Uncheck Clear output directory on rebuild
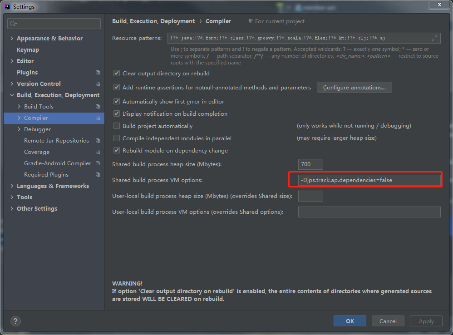 (117, 74)
